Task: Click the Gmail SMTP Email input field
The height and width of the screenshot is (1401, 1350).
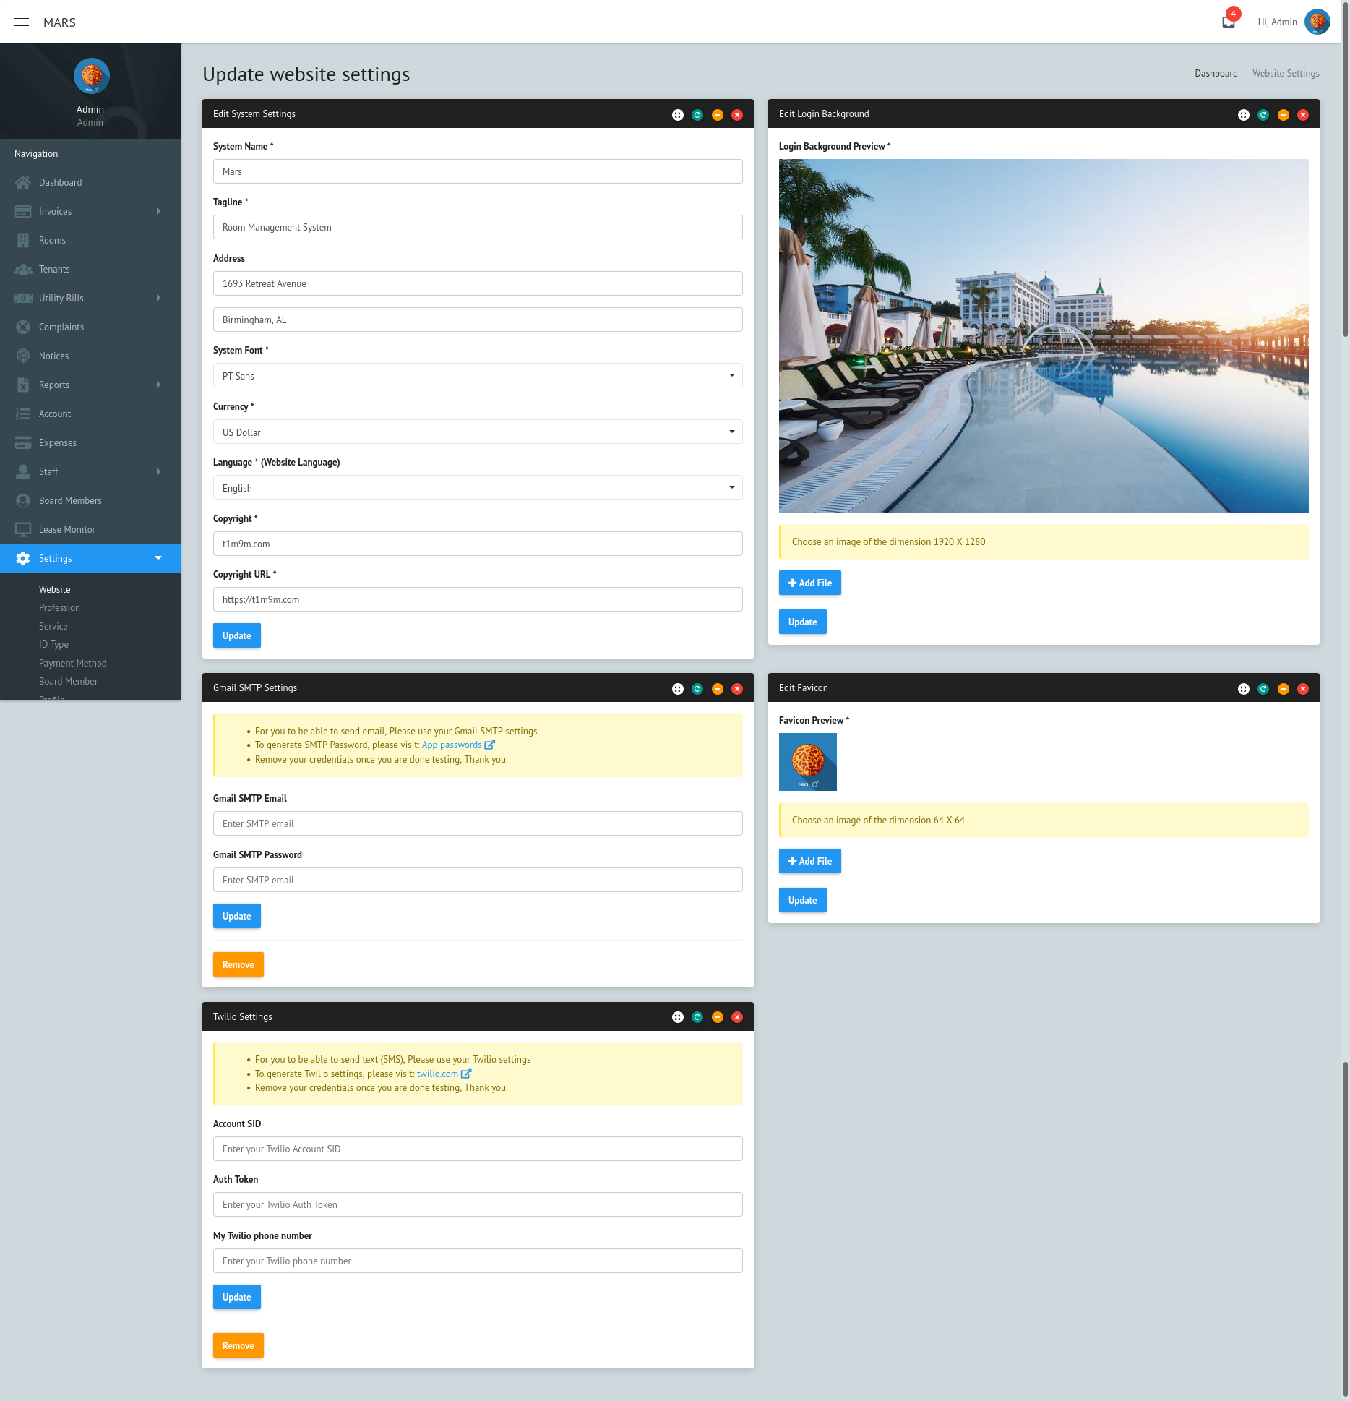Action: (477, 823)
